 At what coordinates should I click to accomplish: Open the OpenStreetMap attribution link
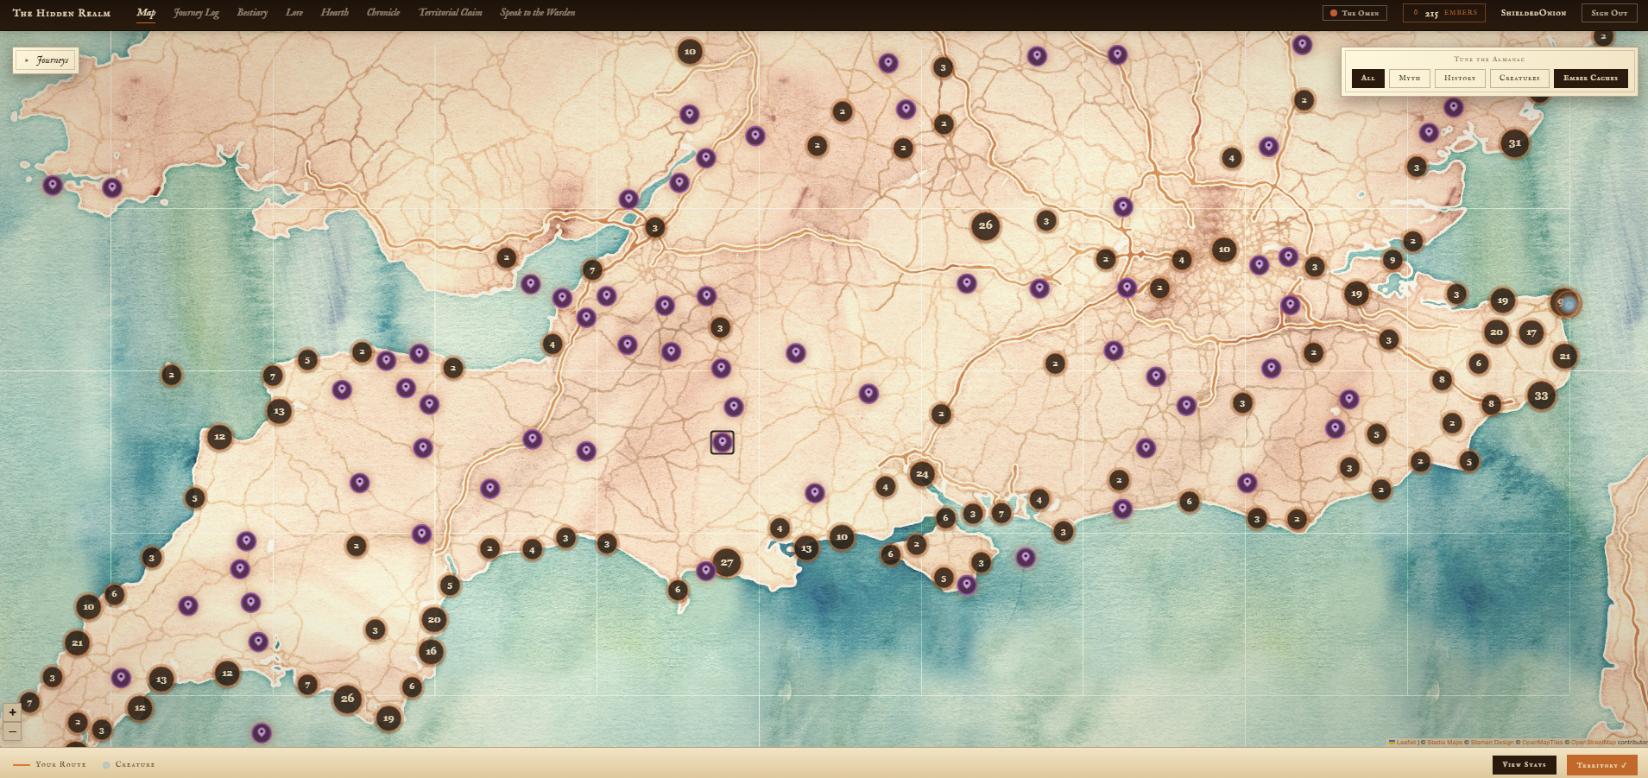pos(1593,743)
